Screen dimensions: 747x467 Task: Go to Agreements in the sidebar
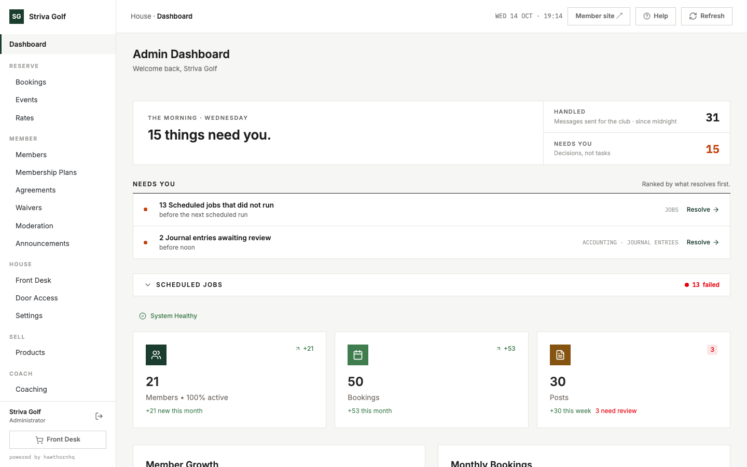click(x=58, y=190)
